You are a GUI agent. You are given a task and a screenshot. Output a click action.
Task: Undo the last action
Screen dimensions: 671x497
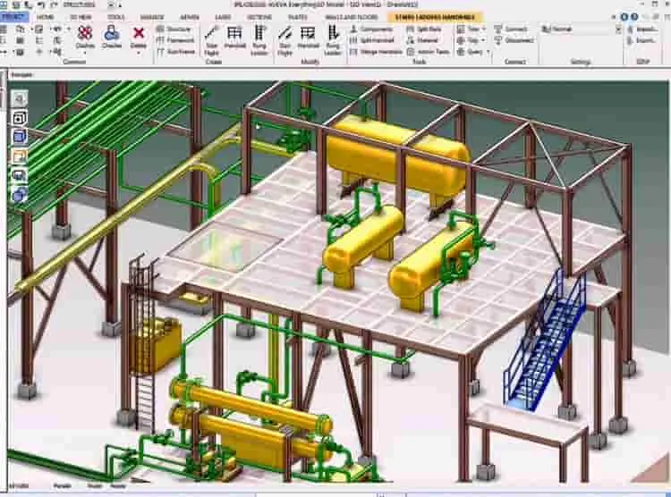pyautogui.click(x=41, y=5)
